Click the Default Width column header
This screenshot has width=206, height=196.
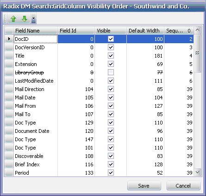[x=145, y=31]
